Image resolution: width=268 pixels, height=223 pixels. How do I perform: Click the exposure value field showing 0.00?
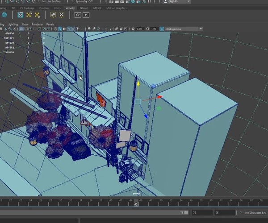tap(139, 29)
